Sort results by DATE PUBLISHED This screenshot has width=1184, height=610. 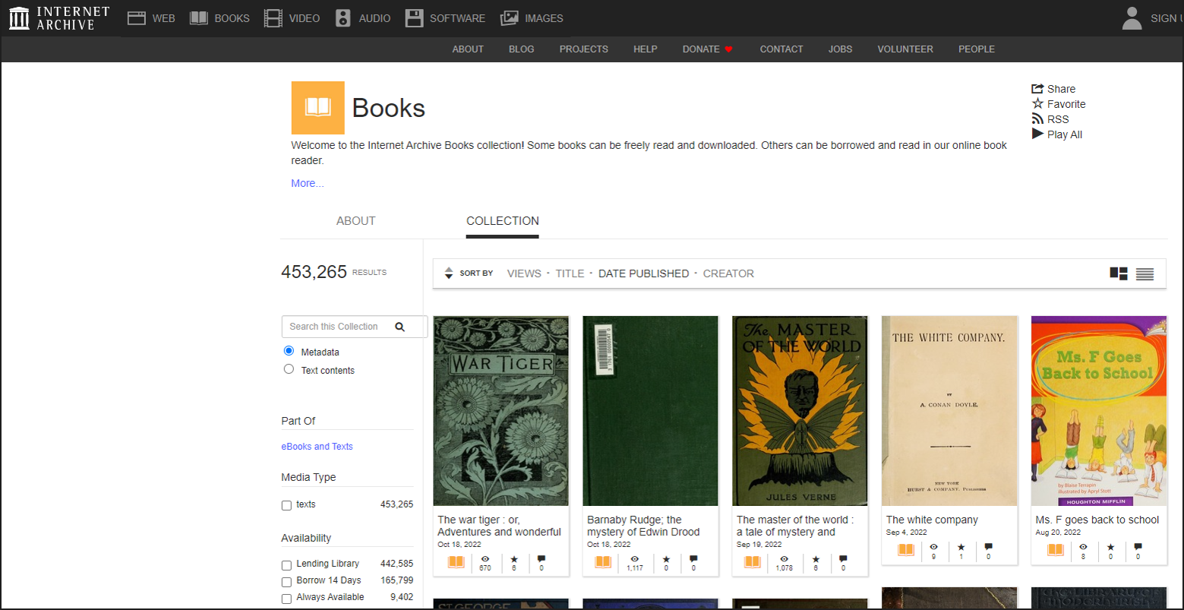pos(644,273)
